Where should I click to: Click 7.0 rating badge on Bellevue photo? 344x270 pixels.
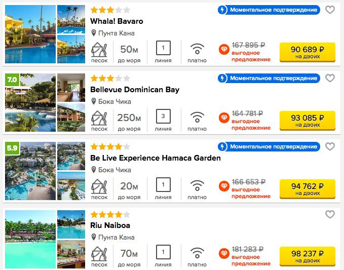tap(12, 80)
